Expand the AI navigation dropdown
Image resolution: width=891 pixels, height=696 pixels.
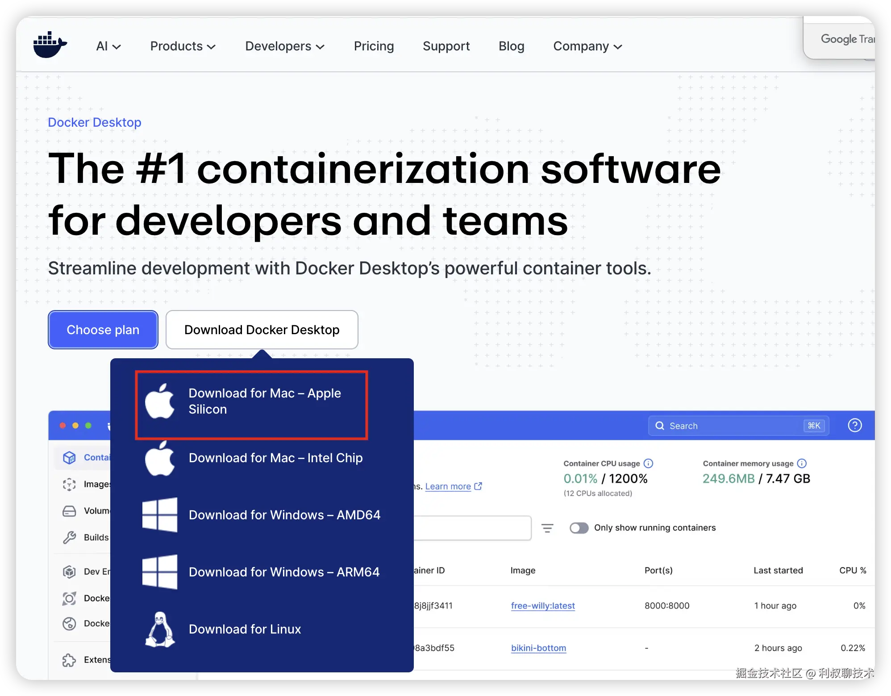[x=108, y=46]
